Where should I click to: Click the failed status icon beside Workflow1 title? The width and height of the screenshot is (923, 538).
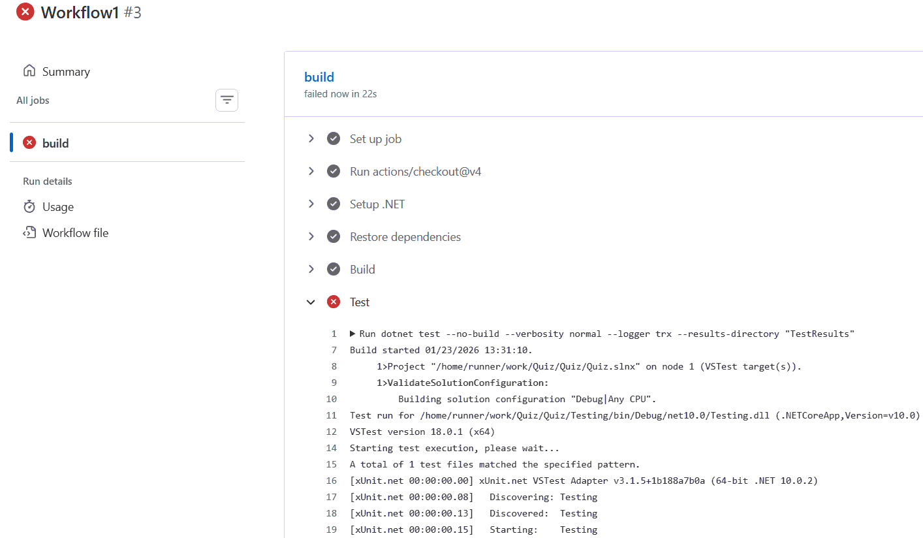25,11
